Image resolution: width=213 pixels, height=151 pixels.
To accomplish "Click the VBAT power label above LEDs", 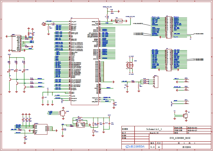I will (x=9, y=55).
